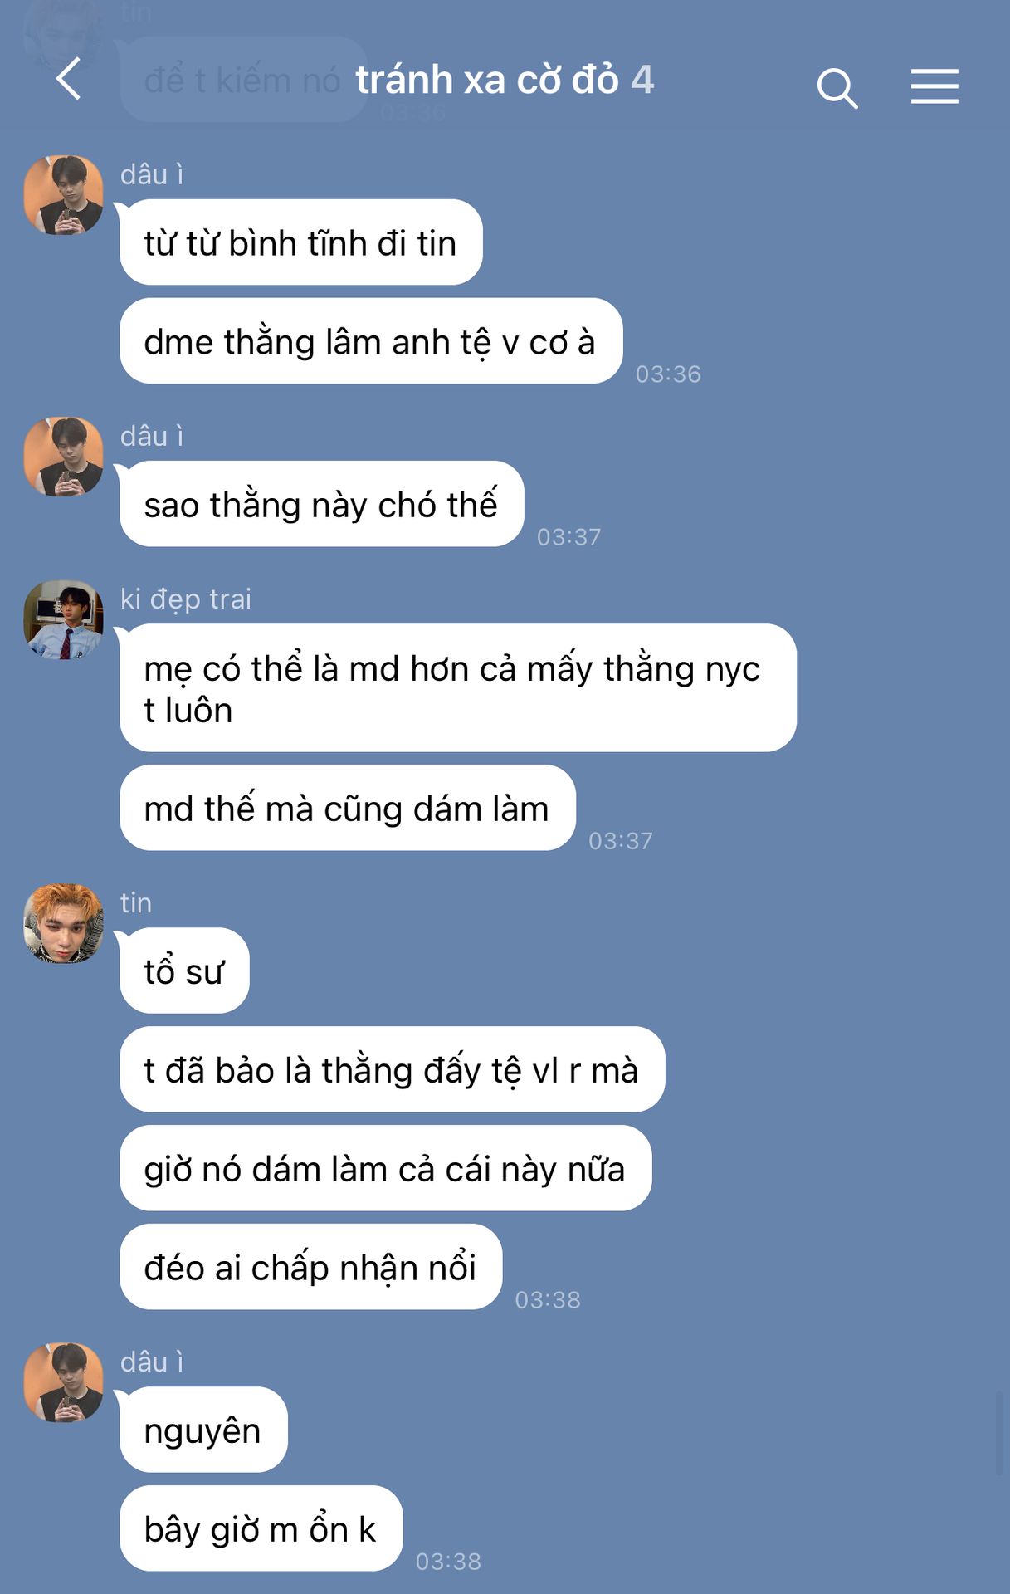Tap the 'tổ sư' message bubble
Screen dimensions: 1010x1594
point(184,971)
